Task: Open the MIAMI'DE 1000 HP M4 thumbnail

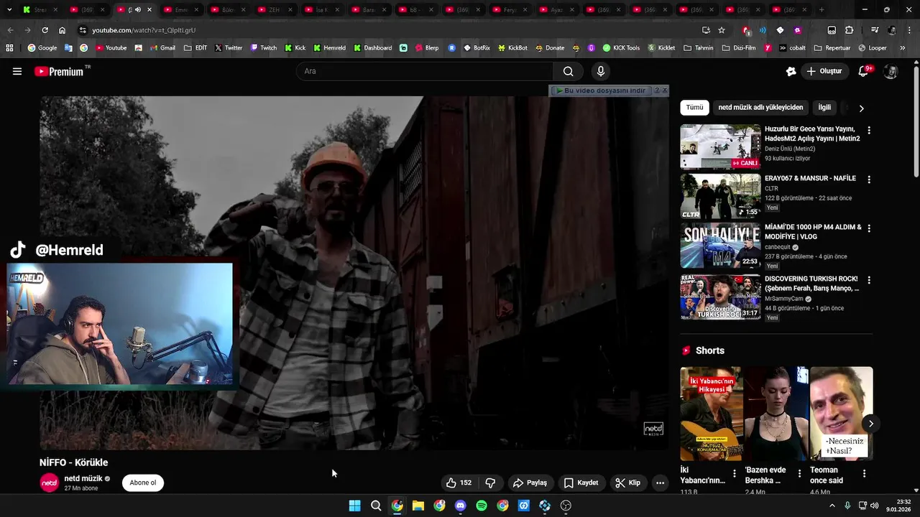Action: point(720,246)
